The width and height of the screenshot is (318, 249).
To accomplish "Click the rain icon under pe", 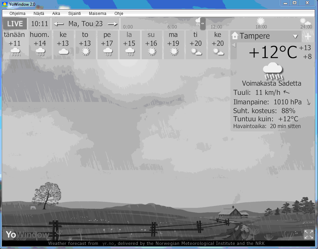I will point(108,52).
